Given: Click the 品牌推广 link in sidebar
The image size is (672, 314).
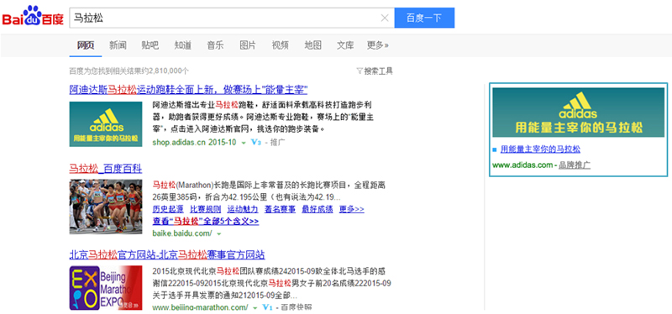Looking at the screenshot, I should [575, 165].
